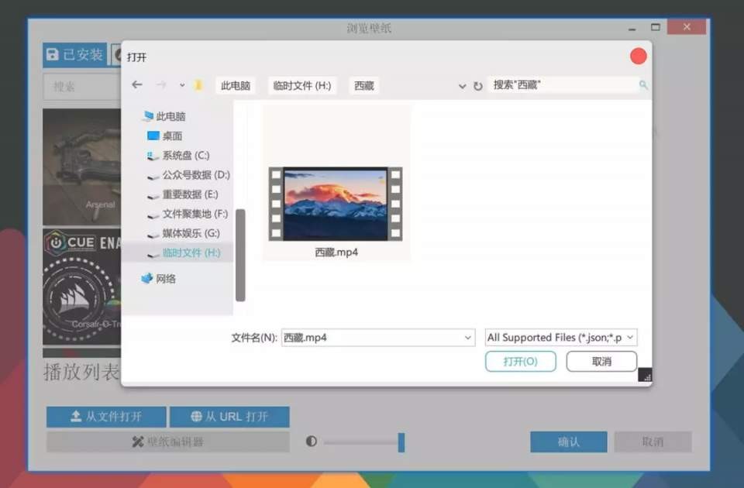Image resolution: width=744 pixels, height=488 pixels.
Task: Open 网络 in the navigation pane
Action: (165, 279)
